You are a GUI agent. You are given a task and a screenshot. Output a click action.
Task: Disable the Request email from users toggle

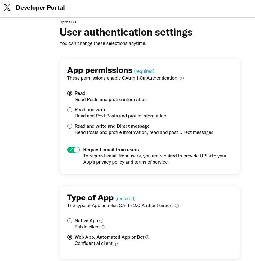tap(74, 150)
